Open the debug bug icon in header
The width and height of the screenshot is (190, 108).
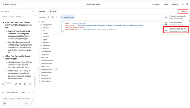point(183,4)
